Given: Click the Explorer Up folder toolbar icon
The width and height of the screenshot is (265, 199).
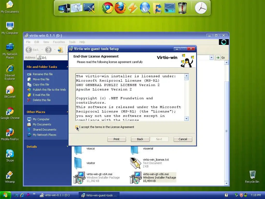Looking at the screenshot, I should click(x=60, y=50).
